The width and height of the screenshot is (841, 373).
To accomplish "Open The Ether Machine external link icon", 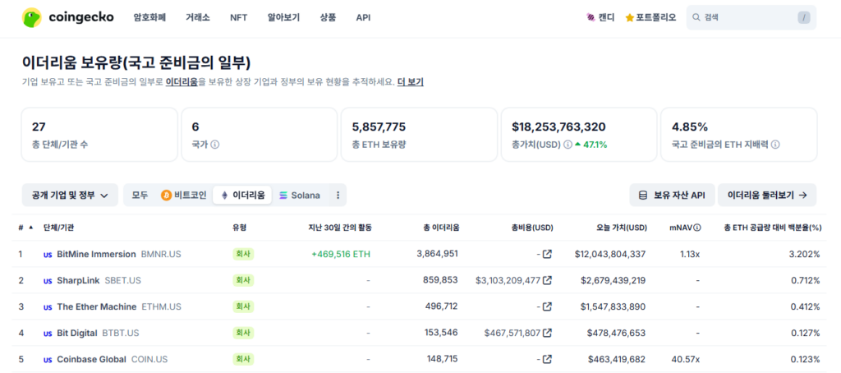I will tap(547, 306).
